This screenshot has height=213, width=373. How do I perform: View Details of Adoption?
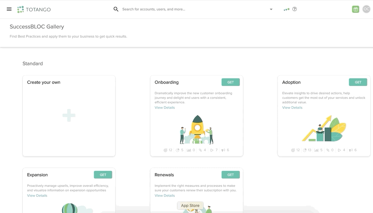click(292, 108)
